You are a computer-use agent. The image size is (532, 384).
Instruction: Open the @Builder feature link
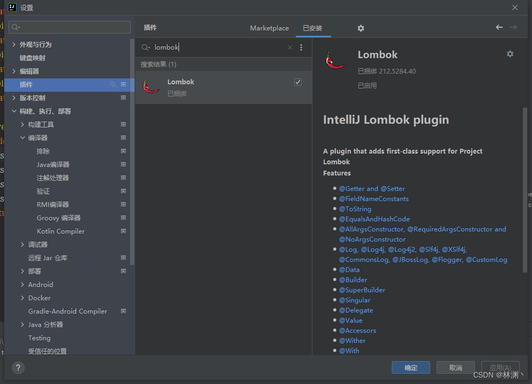pos(353,280)
